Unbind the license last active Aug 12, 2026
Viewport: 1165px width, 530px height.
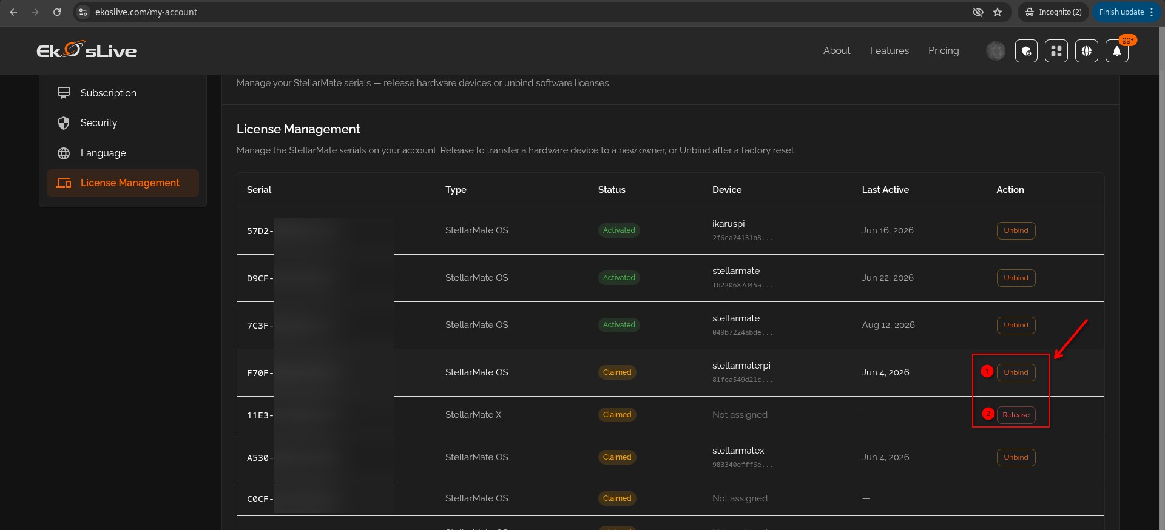pyautogui.click(x=1016, y=325)
